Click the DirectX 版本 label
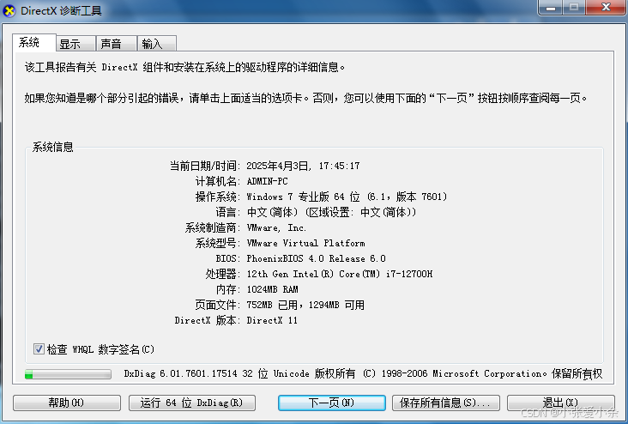Viewport: 628px width, 424px height. (x=207, y=320)
